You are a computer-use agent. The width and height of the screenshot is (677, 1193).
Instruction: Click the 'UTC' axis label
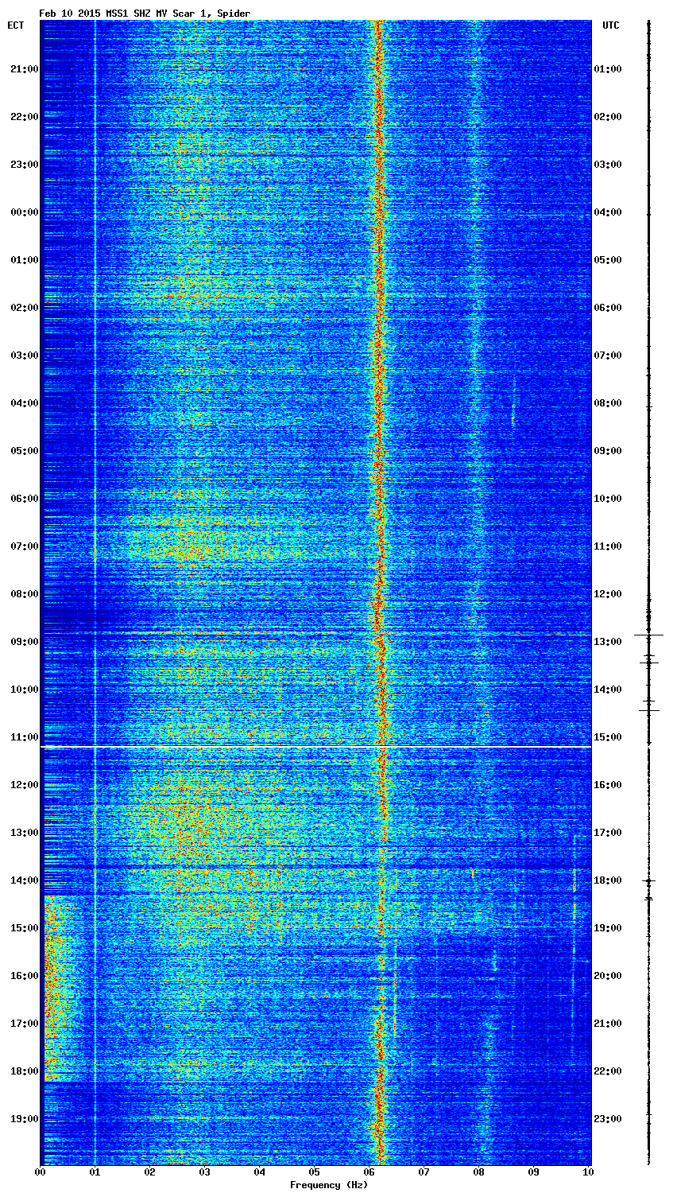(x=610, y=25)
